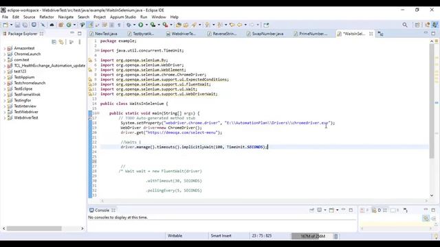440x247 pixels.
Task: Open the New file dropdown arrow
Action: pyautogui.click(x=11, y=25)
